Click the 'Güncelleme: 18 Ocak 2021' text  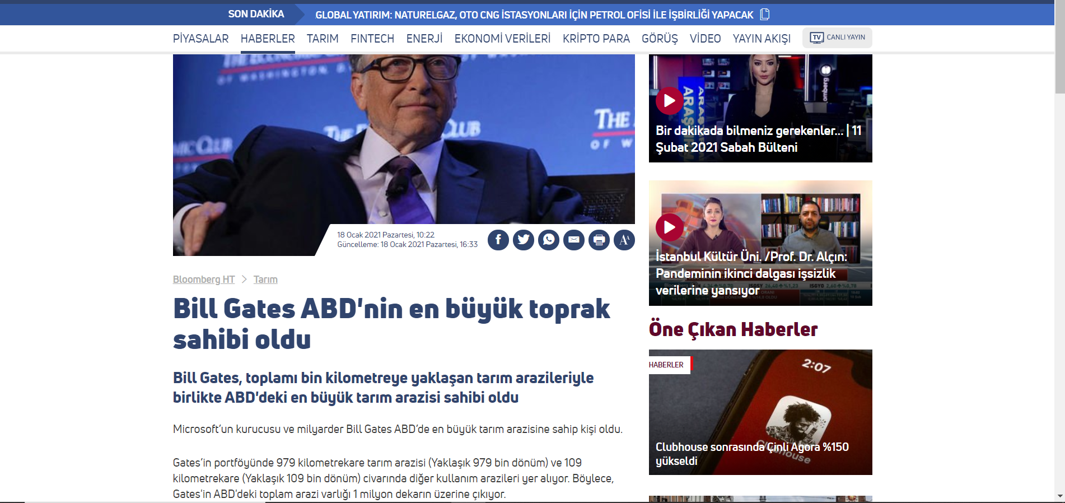[407, 244]
